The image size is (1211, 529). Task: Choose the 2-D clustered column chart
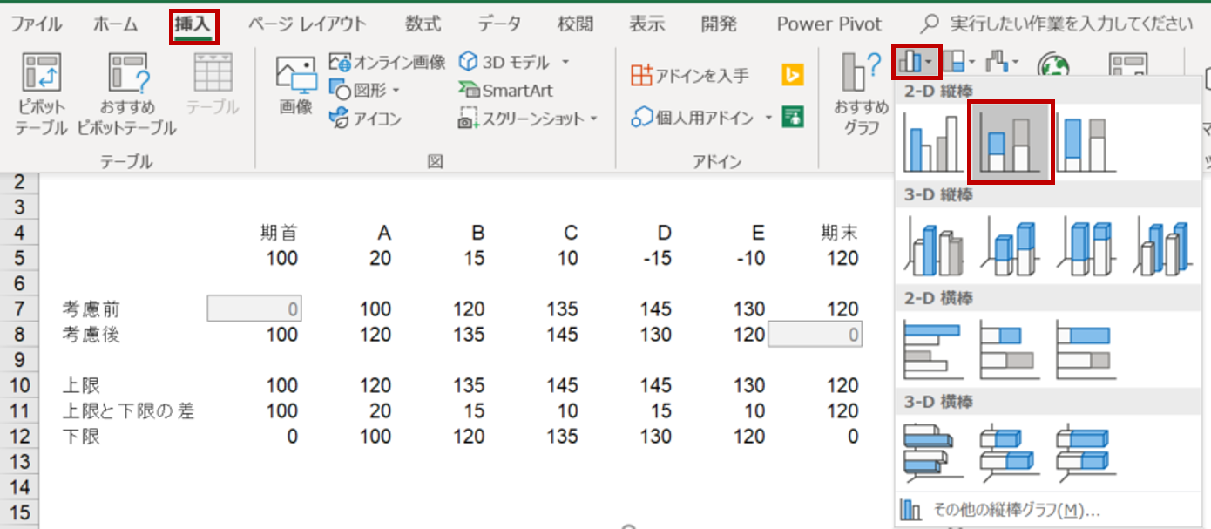click(929, 143)
